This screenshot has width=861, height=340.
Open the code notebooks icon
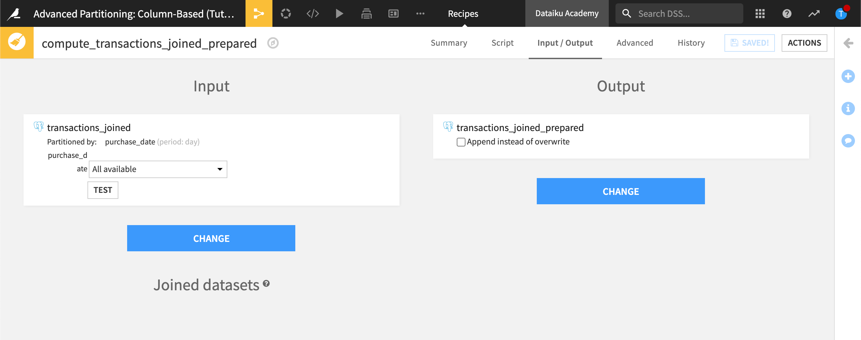[x=312, y=13]
